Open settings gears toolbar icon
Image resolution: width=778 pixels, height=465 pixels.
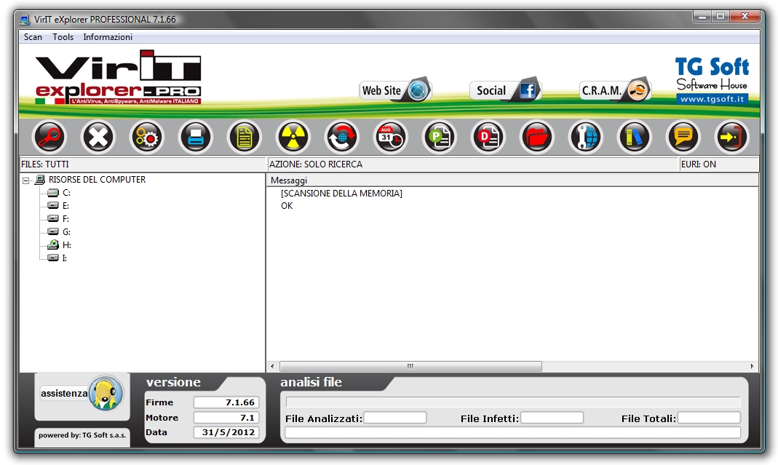(146, 137)
